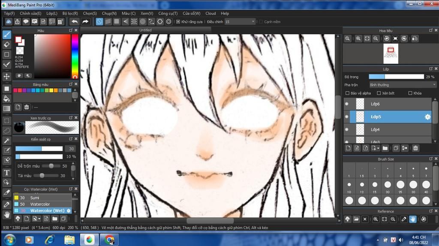This screenshot has width=439, height=246.
Task: Zoom in using the Navigator panel
Action: 358,39
